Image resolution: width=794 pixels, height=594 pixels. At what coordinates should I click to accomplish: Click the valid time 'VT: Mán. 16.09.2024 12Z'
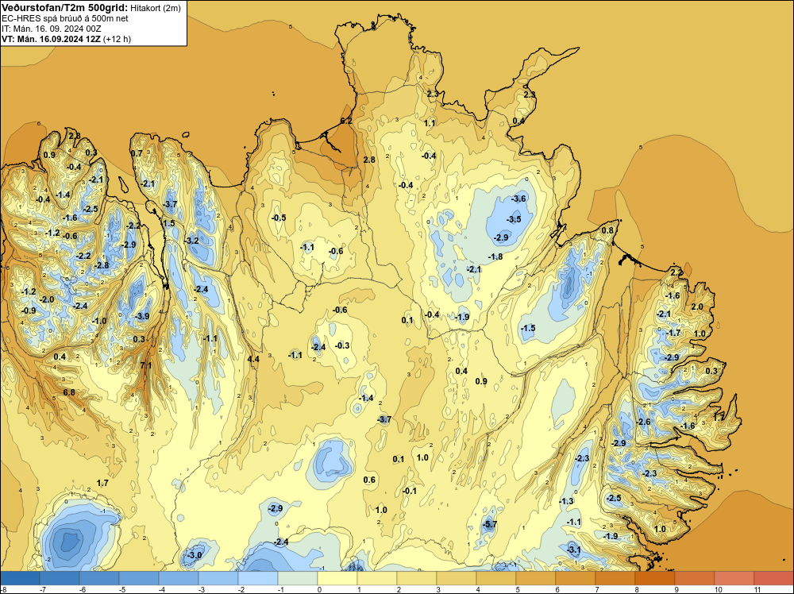pos(51,39)
